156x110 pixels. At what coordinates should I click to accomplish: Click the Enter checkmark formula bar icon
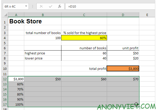[x=50, y=6]
